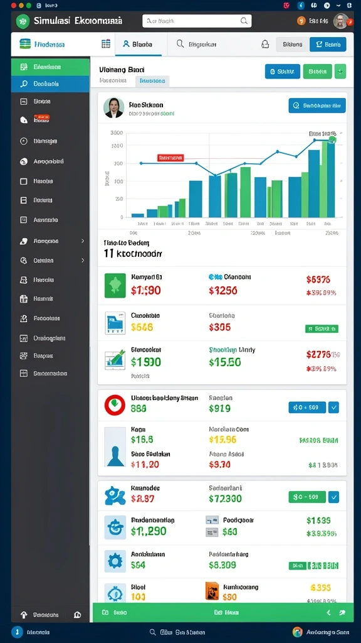Click the back arrow in the green bottom bar

click(328, 612)
